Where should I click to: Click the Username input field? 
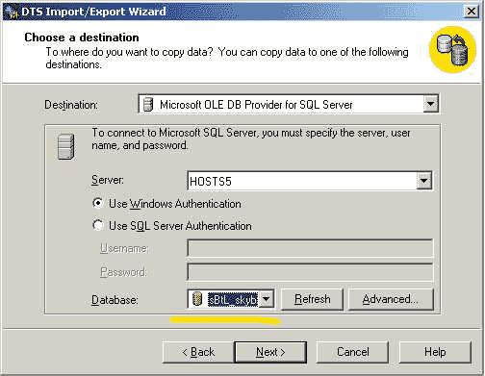click(x=310, y=248)
